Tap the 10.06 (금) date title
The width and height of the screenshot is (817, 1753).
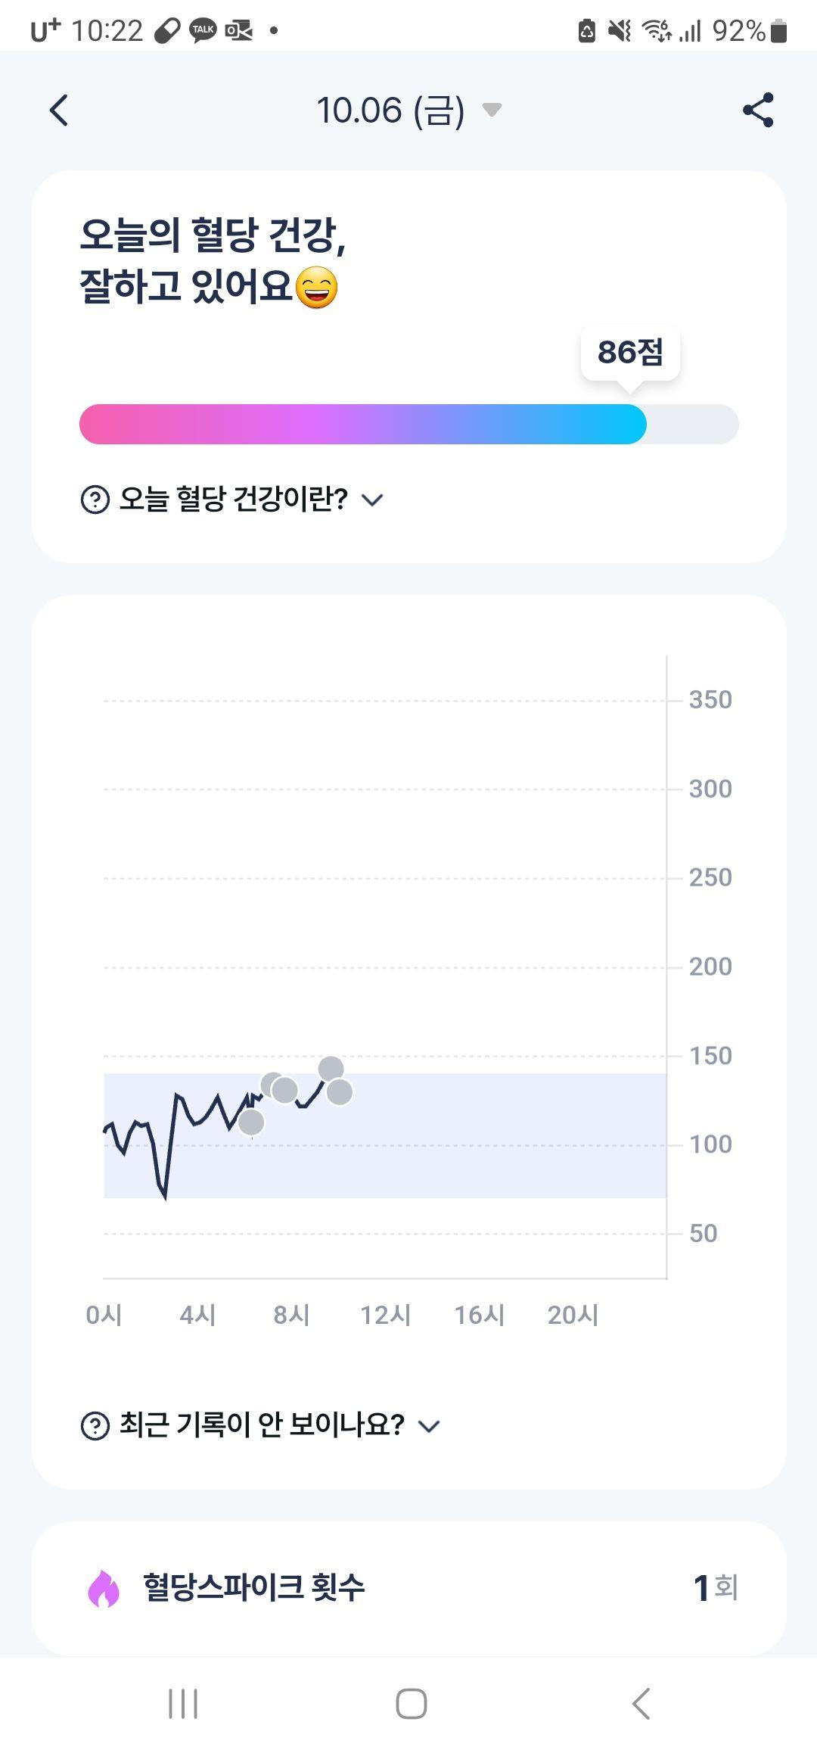pos(390,111)
